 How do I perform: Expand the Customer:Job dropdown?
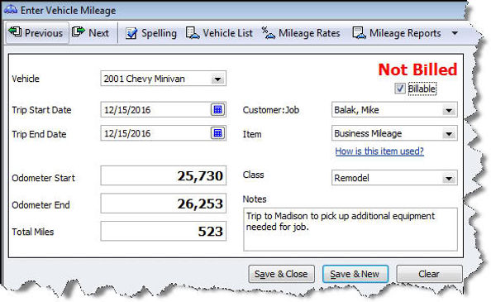[449, 110]
